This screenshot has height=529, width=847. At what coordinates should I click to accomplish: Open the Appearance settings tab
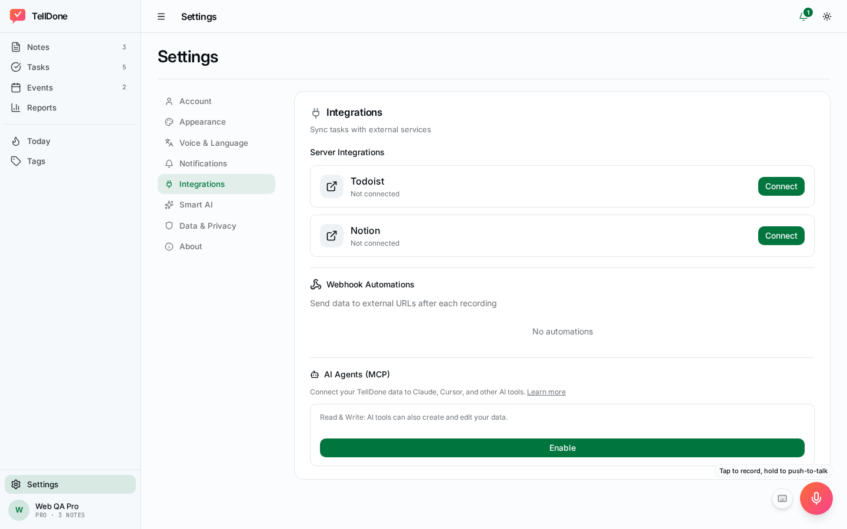pyautogui.click(x=216, y=122)
